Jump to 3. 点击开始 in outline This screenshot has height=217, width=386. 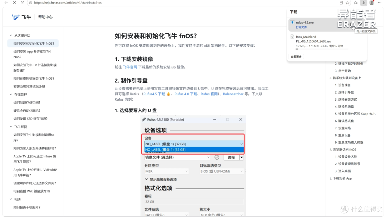[343, 71]
